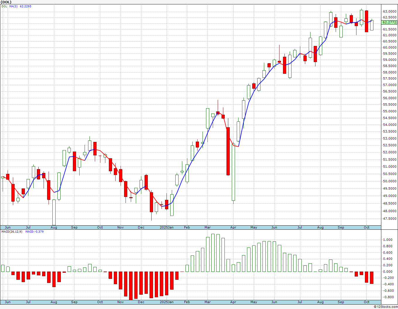The image size is (398, 309).
Task: Select the DOL series label in legend
Action: pos(4,6)
